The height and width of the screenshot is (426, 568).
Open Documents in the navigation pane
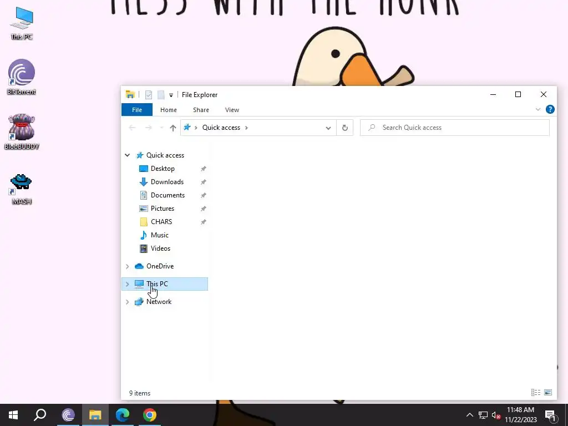click(x=168, y=195)
